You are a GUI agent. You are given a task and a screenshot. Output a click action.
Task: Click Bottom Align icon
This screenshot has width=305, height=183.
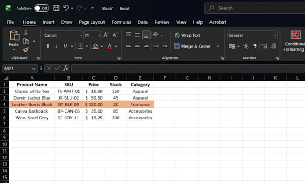click(146, 35)
